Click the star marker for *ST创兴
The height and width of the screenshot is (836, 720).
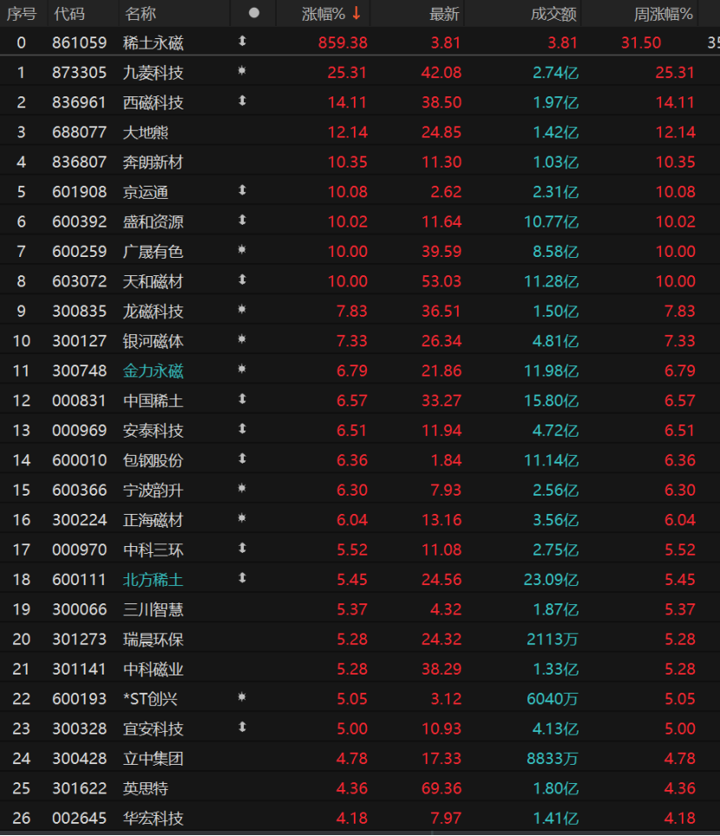[242, 697]
